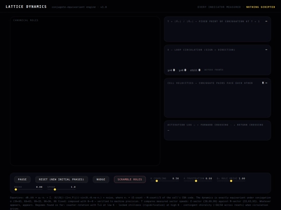Click the 'Fixed Point of Conjugation' heading

[x=213, y=21]
